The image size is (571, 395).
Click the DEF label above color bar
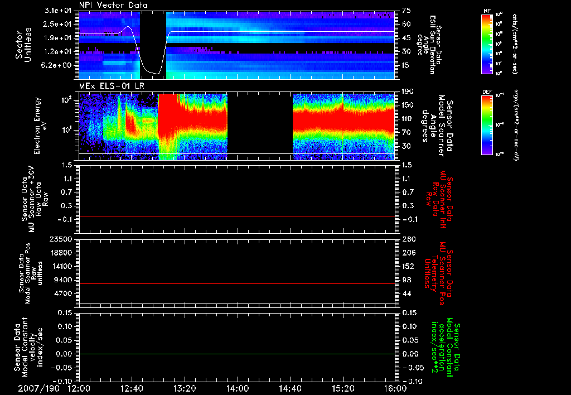(487, 92)
